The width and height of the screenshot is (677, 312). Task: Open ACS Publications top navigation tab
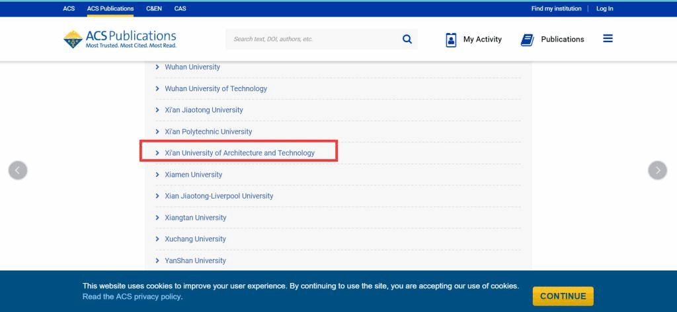pos(110,8)
